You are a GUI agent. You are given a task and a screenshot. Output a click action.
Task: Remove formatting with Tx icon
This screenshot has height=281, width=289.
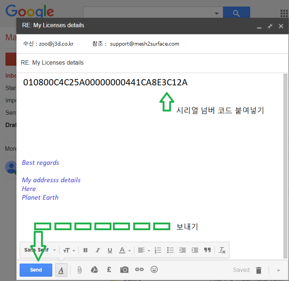222,250
